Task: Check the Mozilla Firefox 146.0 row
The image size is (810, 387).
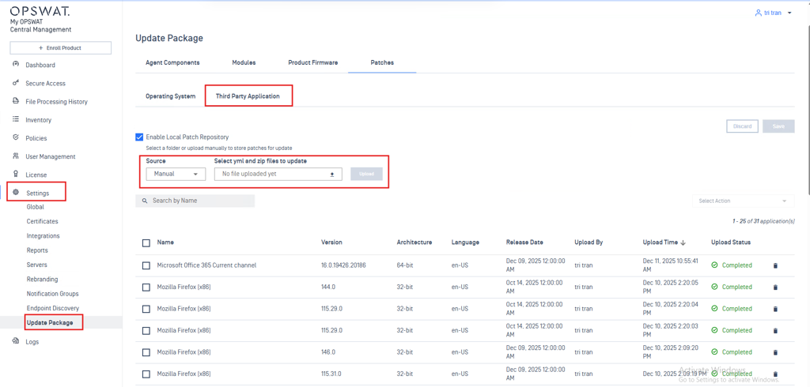Action: pyautogui.click(x=146, y=352)
